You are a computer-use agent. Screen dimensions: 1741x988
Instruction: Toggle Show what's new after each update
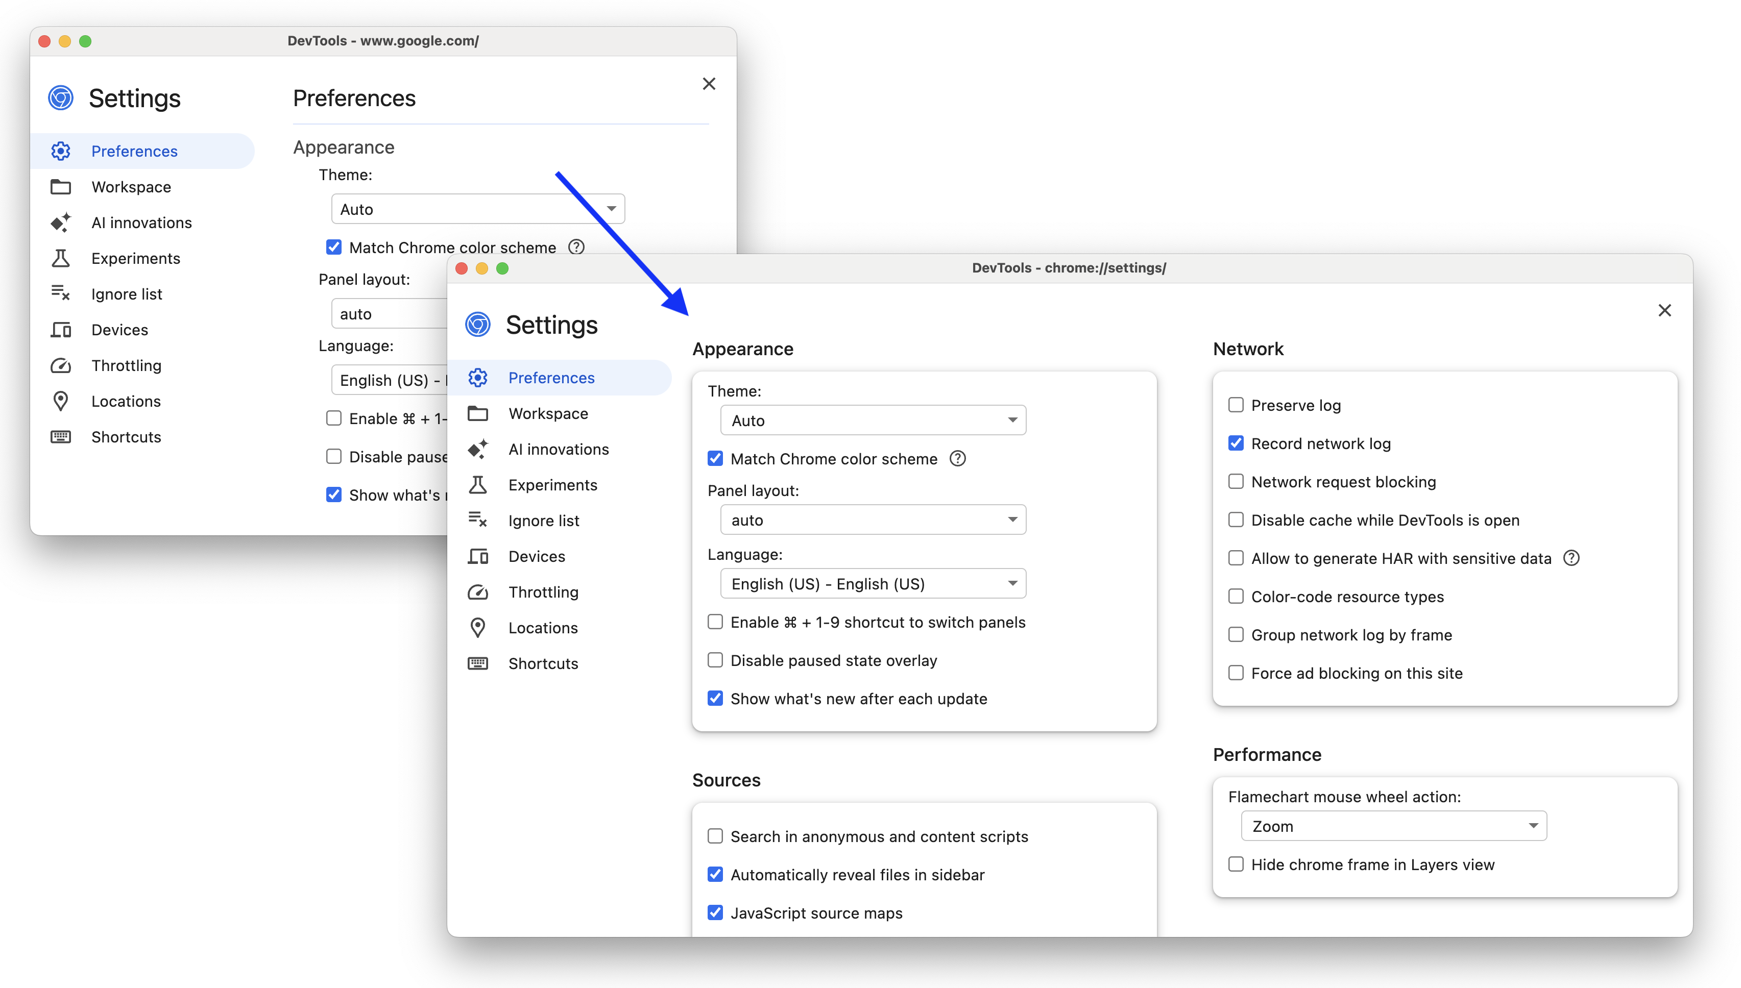click(714, 699)
